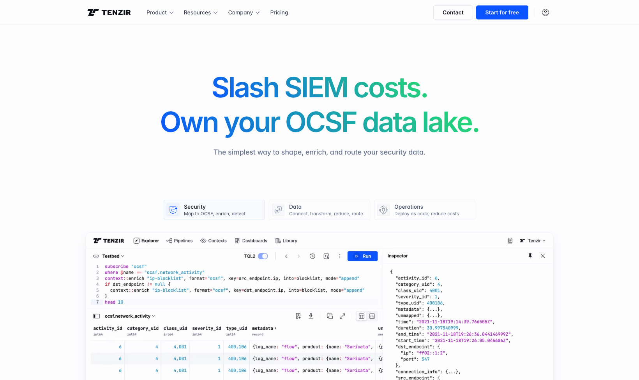Go back with the left arrow in editor toolbar
The image size is (639, 380).
[286, 256]
